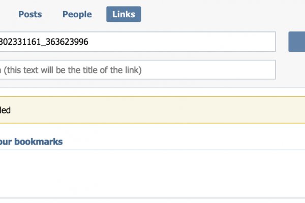This screenshot has height=203, width=305.
Task: Click the bookmarks section heading
Action: pyautogui.click(x=32, y=142)
